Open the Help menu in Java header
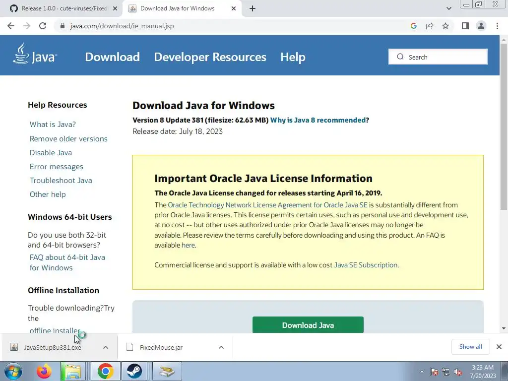The height and width of the screenshot is (381, 508). click(x=293, y=57)
